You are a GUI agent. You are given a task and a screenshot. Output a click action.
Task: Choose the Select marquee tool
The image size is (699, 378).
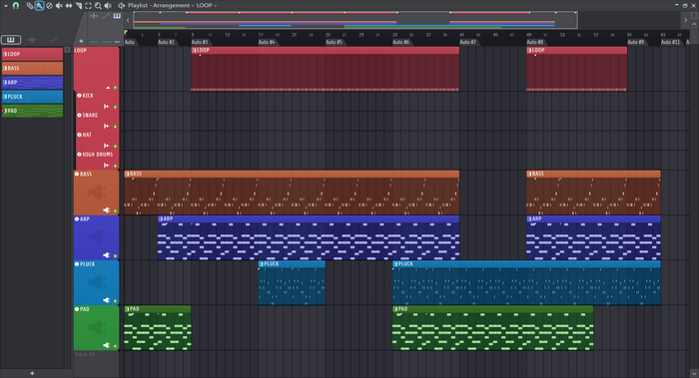coord(88,6)
